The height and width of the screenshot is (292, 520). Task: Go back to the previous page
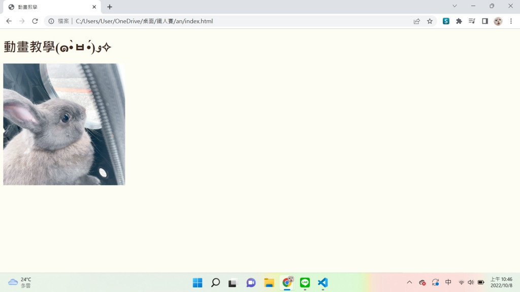point(9,21)
